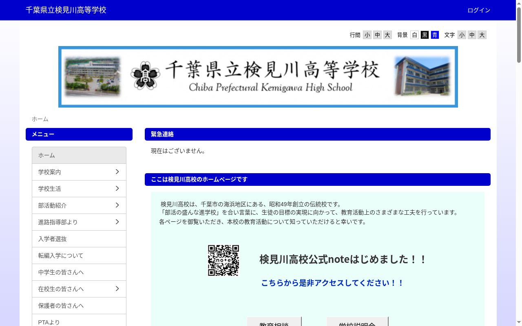Choose black 黒 background color
Screen dimensions: 522x326
click(x=425, y=35)
